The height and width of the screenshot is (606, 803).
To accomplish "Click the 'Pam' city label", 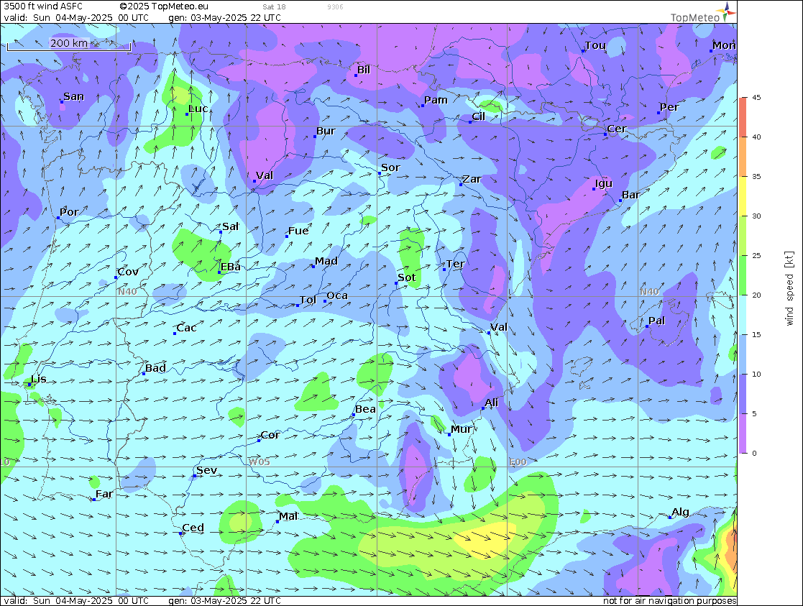I will pyautogui.click(x=436, y=100).
